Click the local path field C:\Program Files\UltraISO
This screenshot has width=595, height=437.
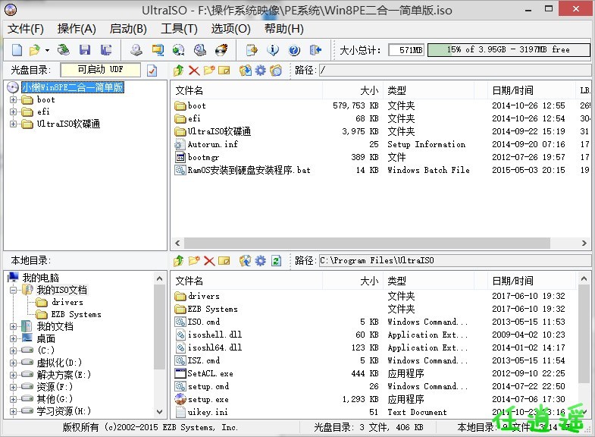pos(455,261)
